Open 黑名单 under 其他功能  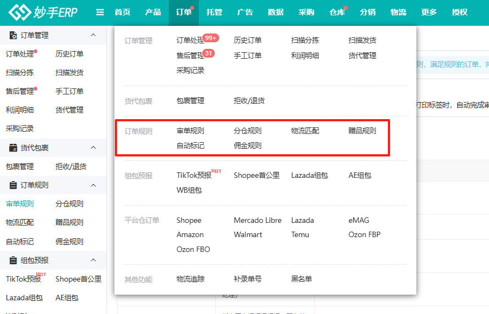[x=302, y=279]
